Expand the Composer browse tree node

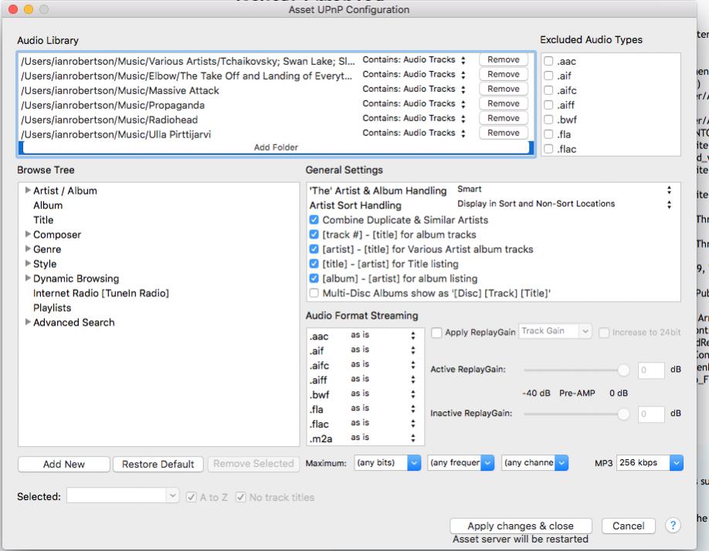29,235
